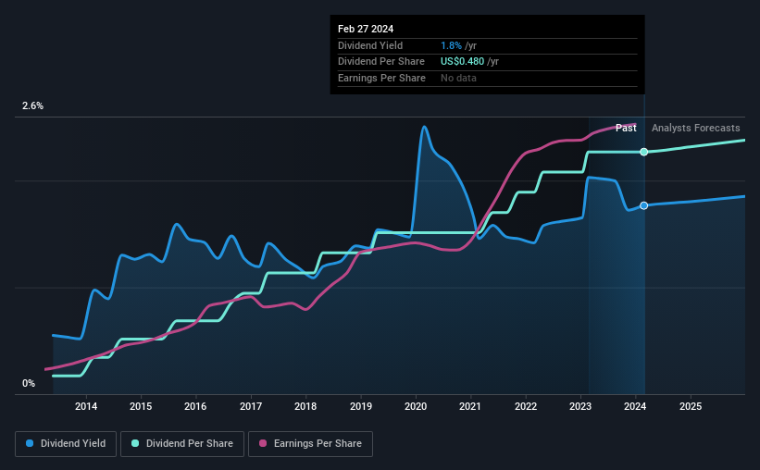This screenshot has width=760, height=470.
Task: Click the '2.6%' y-axis label
Action: (32, 105)
